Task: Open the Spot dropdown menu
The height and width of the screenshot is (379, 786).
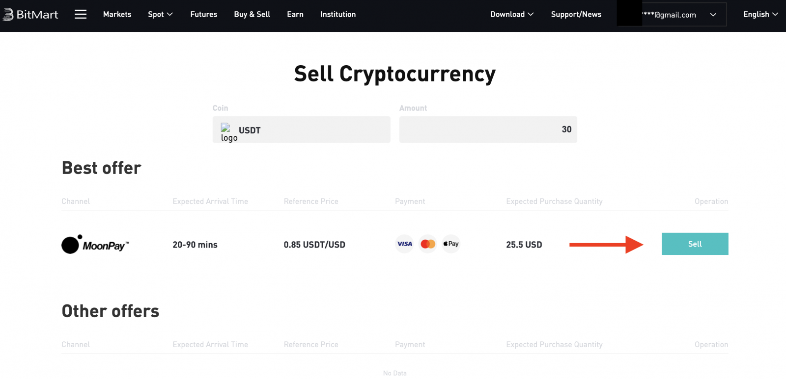Action: click(x=160, y=14)
